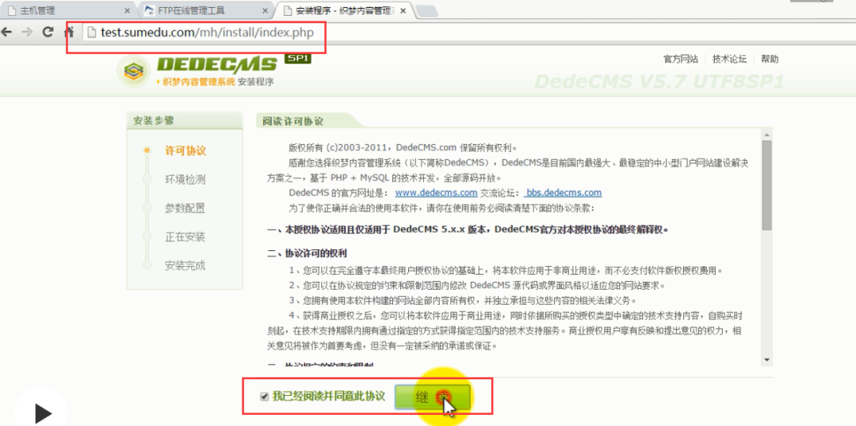The image size is (856, 426).
Task: Go back with browser back arrow
Action: 6,32
